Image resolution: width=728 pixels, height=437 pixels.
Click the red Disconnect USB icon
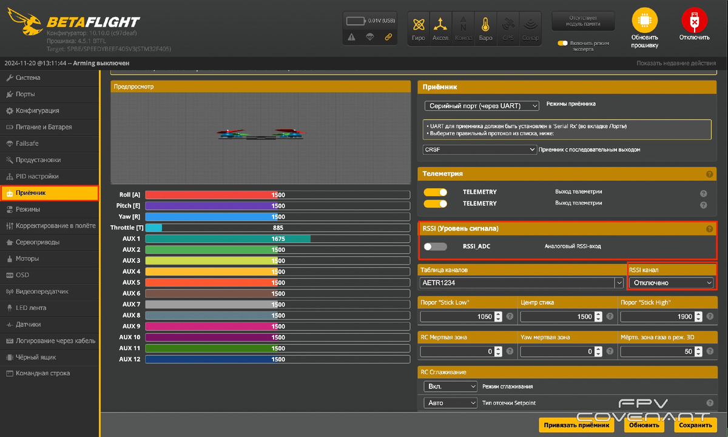point(694,20)
